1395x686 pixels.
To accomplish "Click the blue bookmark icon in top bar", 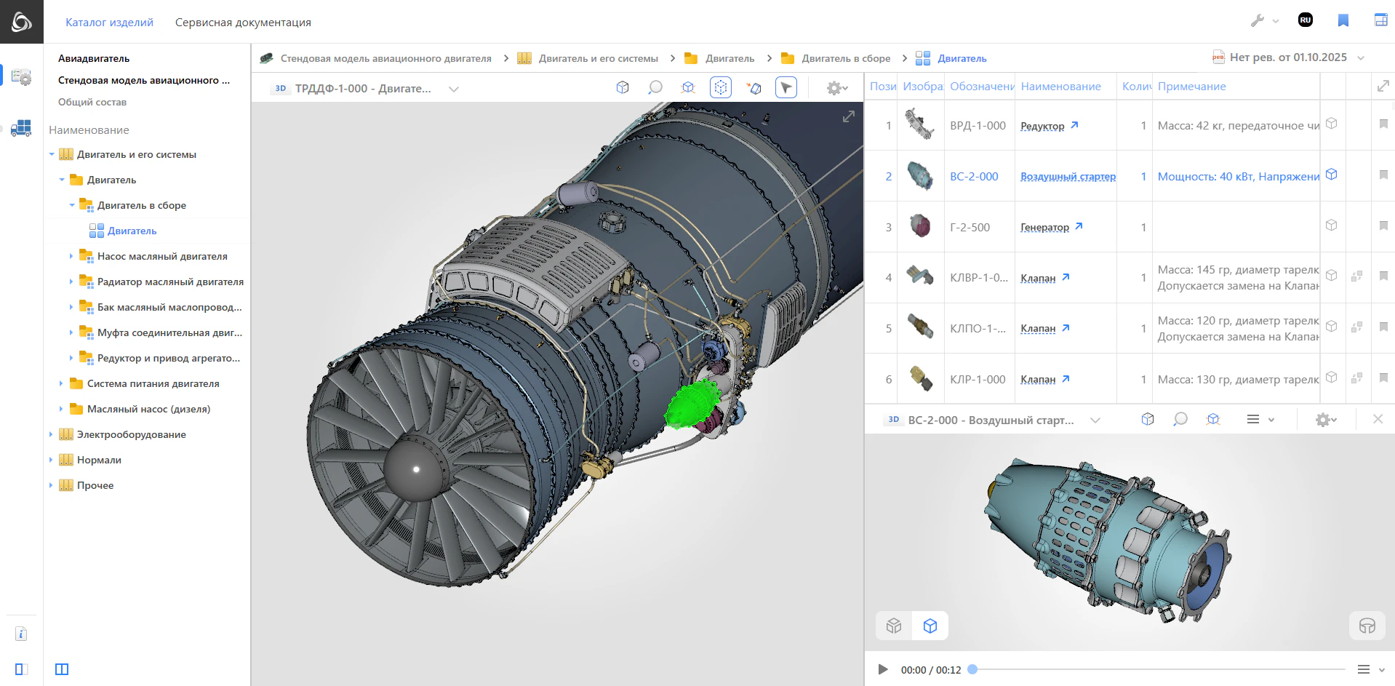I will coord(1343,20).
